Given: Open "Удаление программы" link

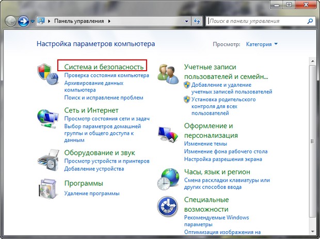Looking at the screenshot, I should click(x=92, y=193).
